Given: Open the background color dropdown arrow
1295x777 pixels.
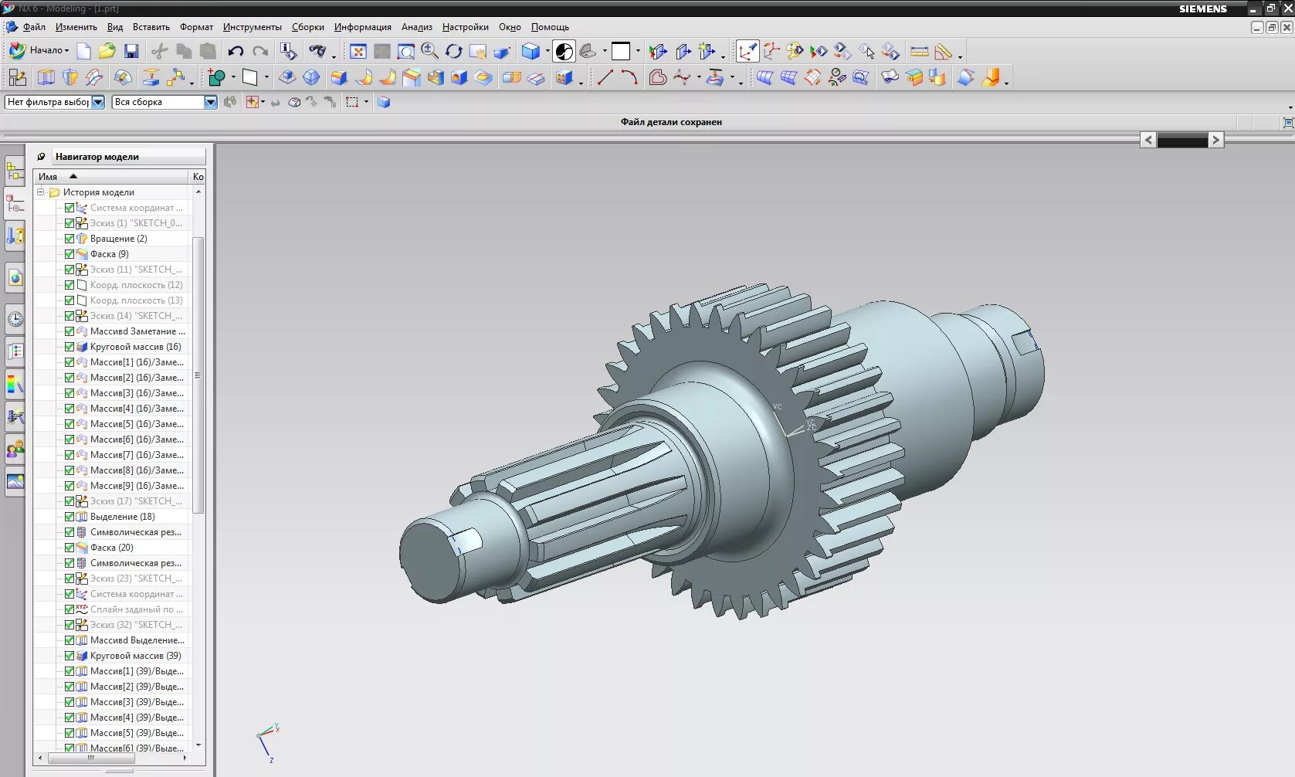Looking at the screenshot, I should (638, 51).
